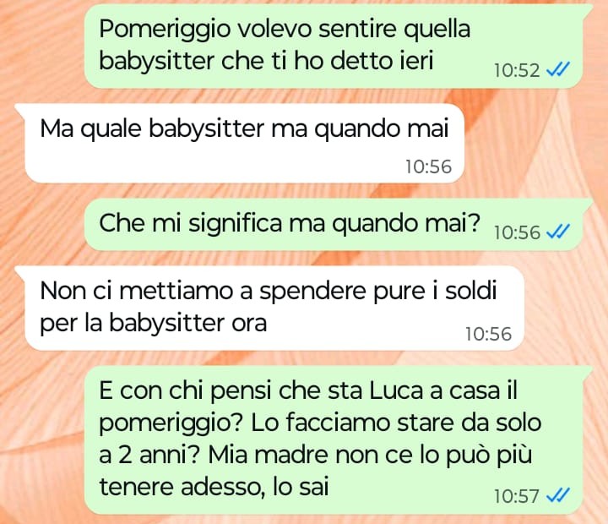Click the 10:56 timestamp on first received message
The width and height of the screenshot is (608, 524).
tap(428, 166)
